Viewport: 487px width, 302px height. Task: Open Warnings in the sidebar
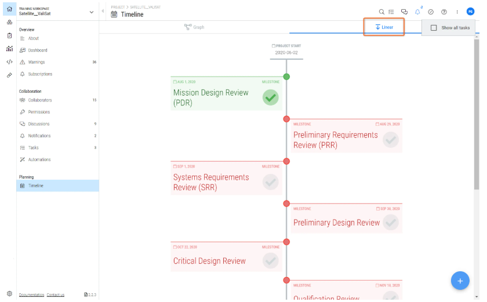[37, 62]
